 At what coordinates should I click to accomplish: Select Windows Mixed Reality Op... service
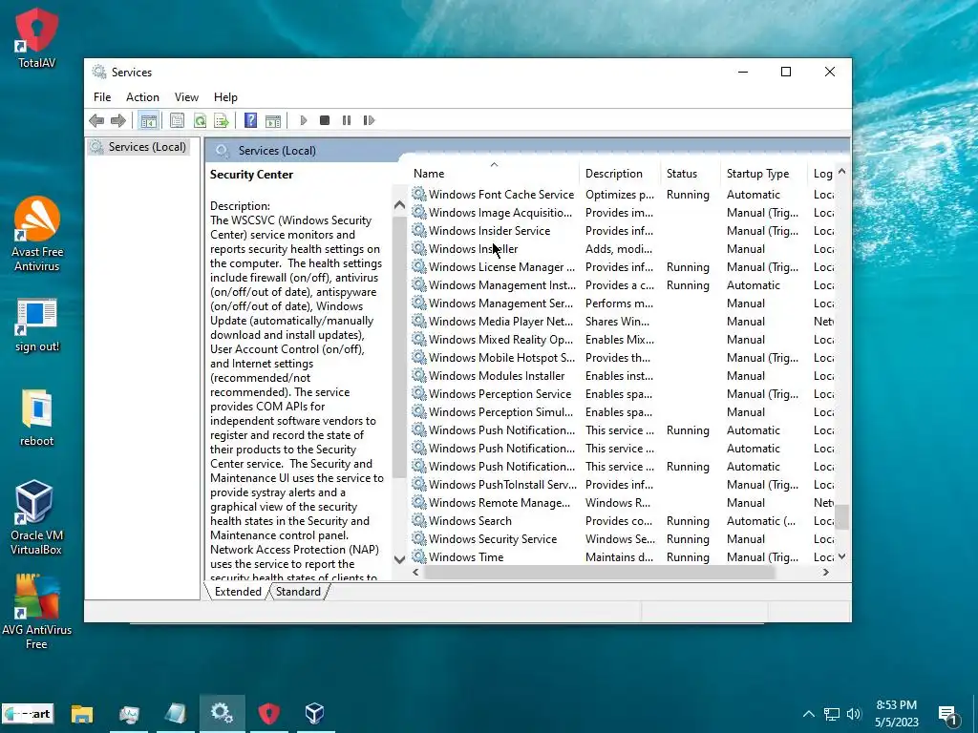pos(623,340)
